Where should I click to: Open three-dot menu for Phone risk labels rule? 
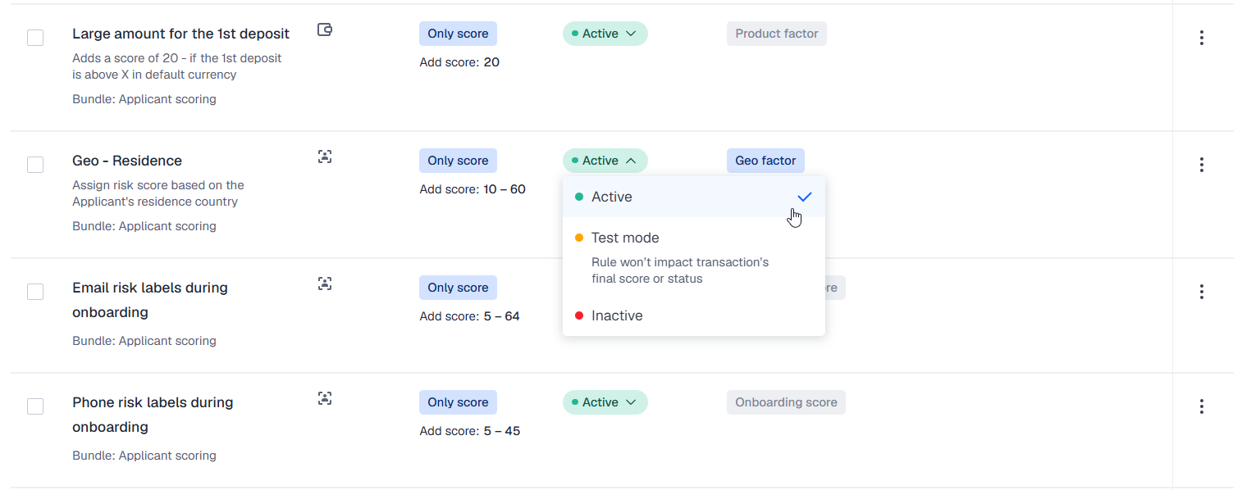click(1201, 406)
